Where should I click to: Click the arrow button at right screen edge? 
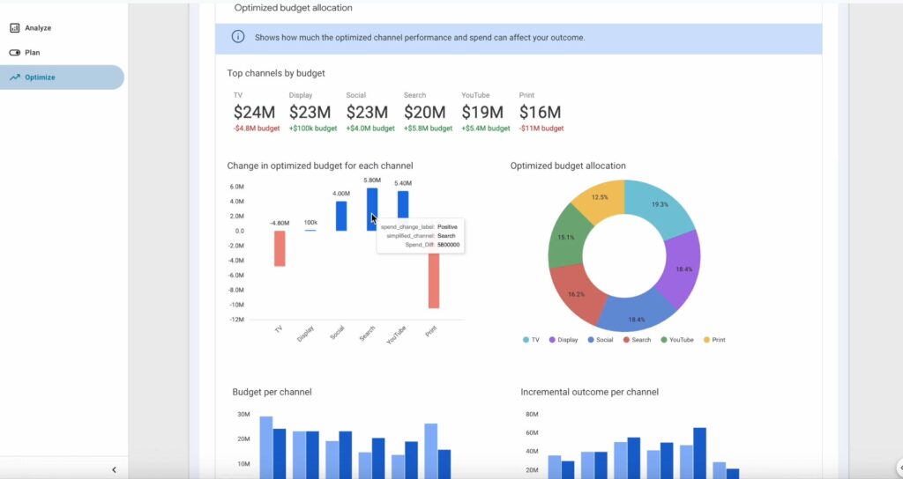pyautogui.click(x=899, y=468)
